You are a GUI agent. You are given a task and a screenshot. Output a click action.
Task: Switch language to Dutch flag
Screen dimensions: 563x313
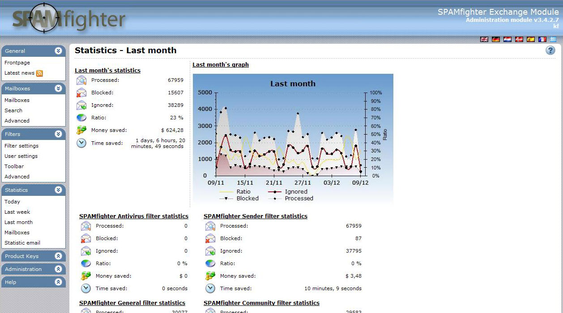(x=508, y=39)
